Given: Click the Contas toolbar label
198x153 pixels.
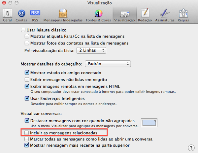Looking at the screenshot, I should (21, 20).
